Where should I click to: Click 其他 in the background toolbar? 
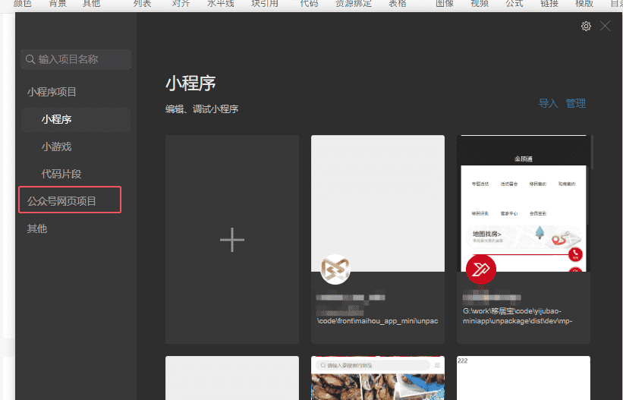point(91,4)
